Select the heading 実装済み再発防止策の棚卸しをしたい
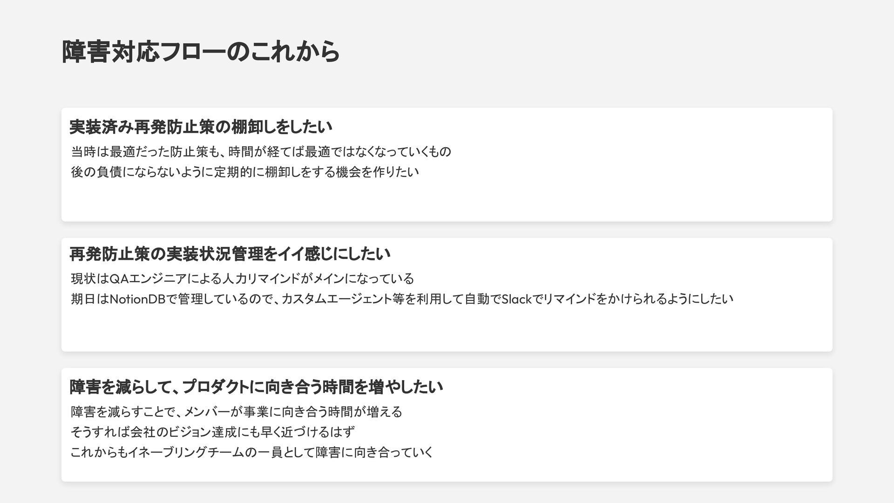 (x=201, y=126)
